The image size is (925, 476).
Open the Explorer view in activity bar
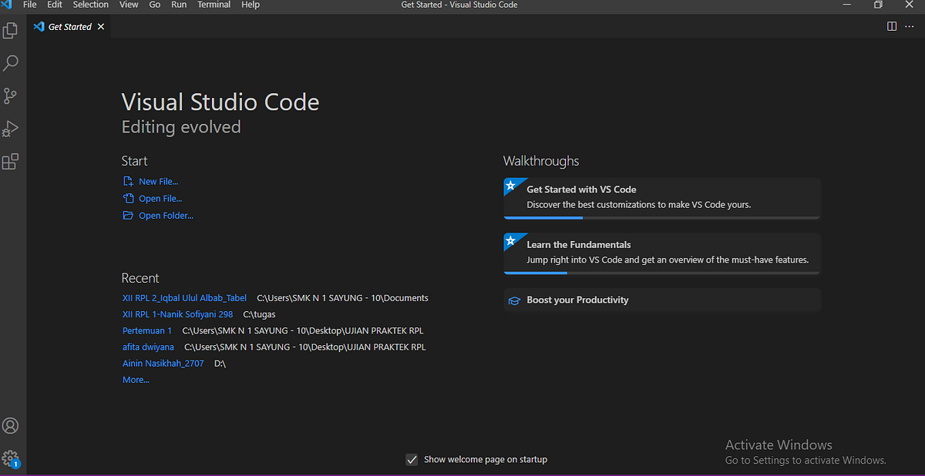click(11, 31)
